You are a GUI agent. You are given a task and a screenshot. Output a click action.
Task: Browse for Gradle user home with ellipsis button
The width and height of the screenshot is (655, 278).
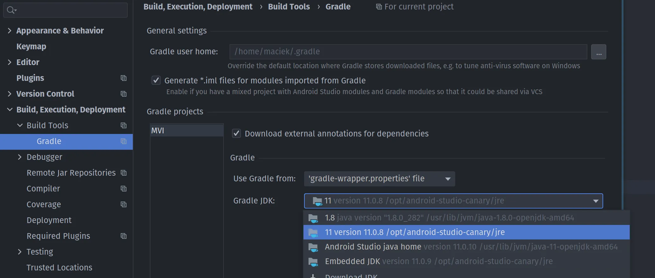(598, 52)
